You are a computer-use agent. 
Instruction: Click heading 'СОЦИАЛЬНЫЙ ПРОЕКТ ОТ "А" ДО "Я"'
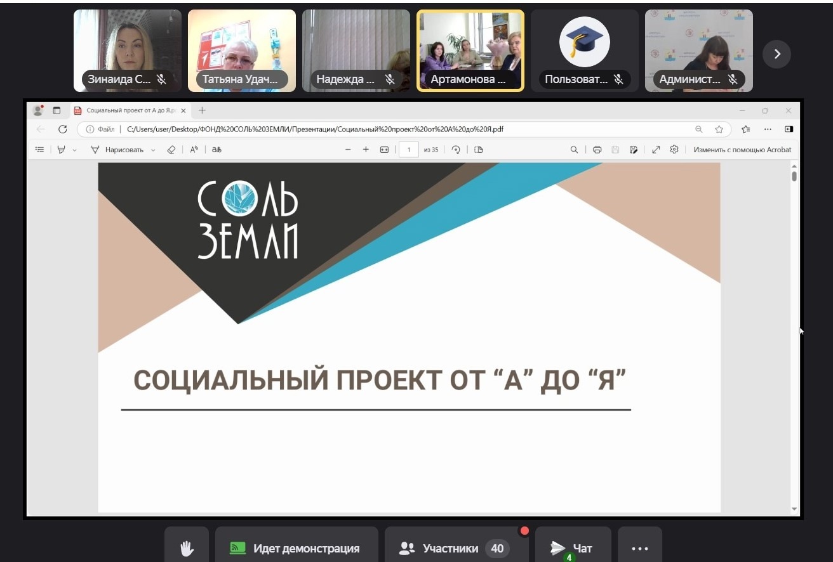(x=380, y=380)
